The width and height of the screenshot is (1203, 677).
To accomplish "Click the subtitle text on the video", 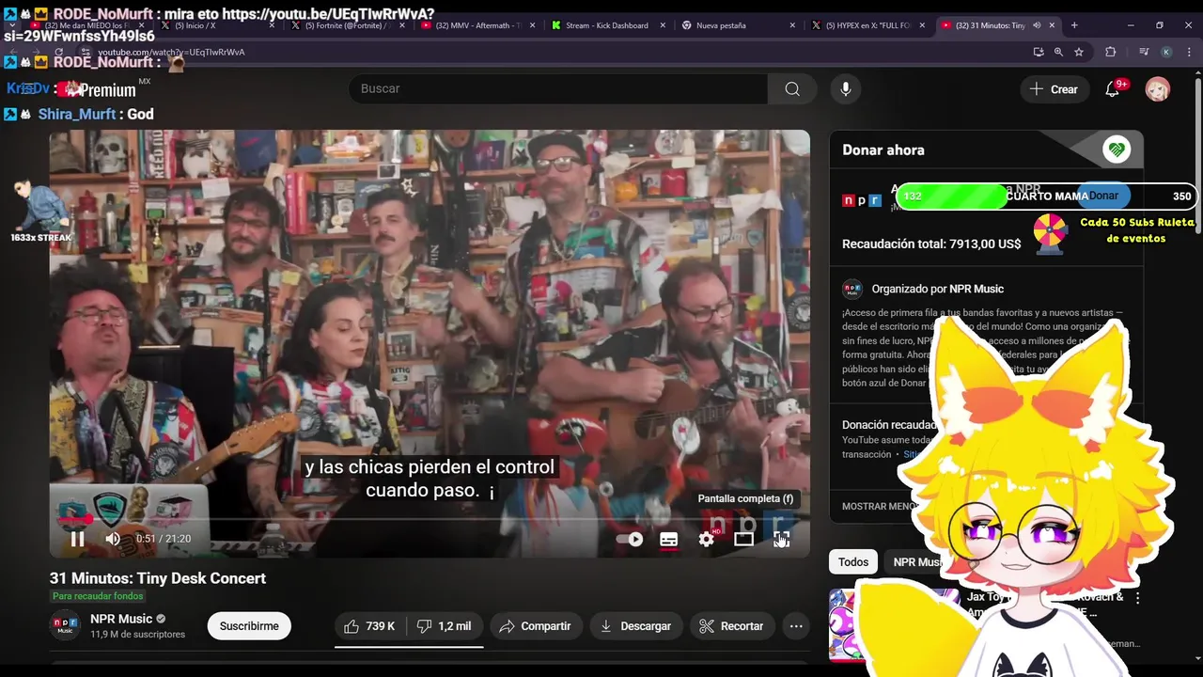I will click(430, 479).
